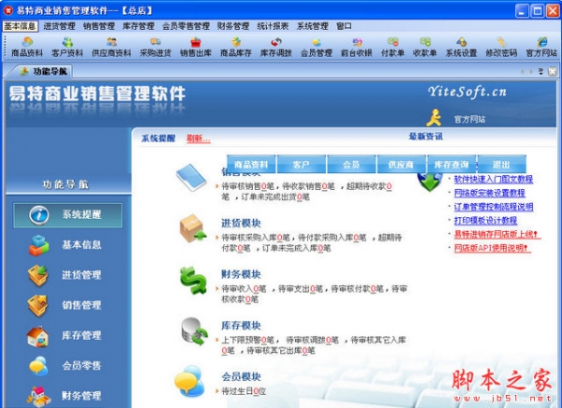Select 基本信息 in sidebar navigation
The image size is (562, 408).
(66, 245)
